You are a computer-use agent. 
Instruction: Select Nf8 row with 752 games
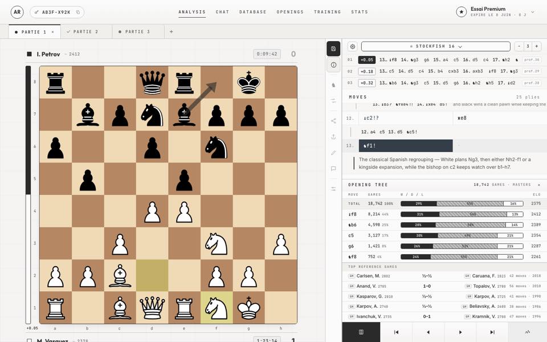pos(444,256)
